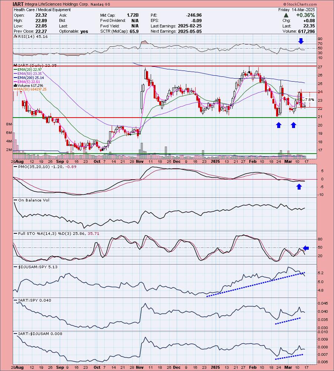The width and height of the screenshot is (334, 371).
Task: Click the MA(50) 684197.25 legend entry
Action: click(30, 89)
